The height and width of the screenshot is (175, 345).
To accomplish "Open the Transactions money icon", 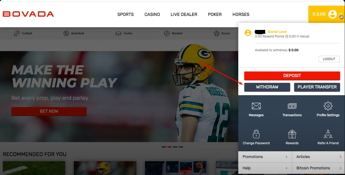I will click(x=292, y=106).
